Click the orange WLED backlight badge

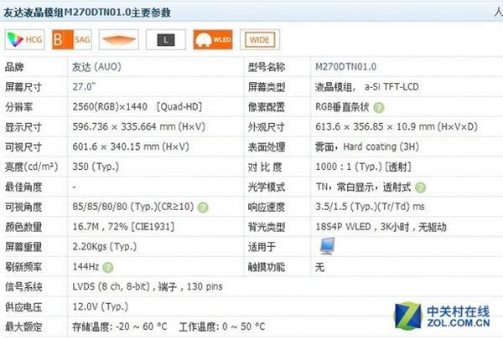click(x=212, y=39)
